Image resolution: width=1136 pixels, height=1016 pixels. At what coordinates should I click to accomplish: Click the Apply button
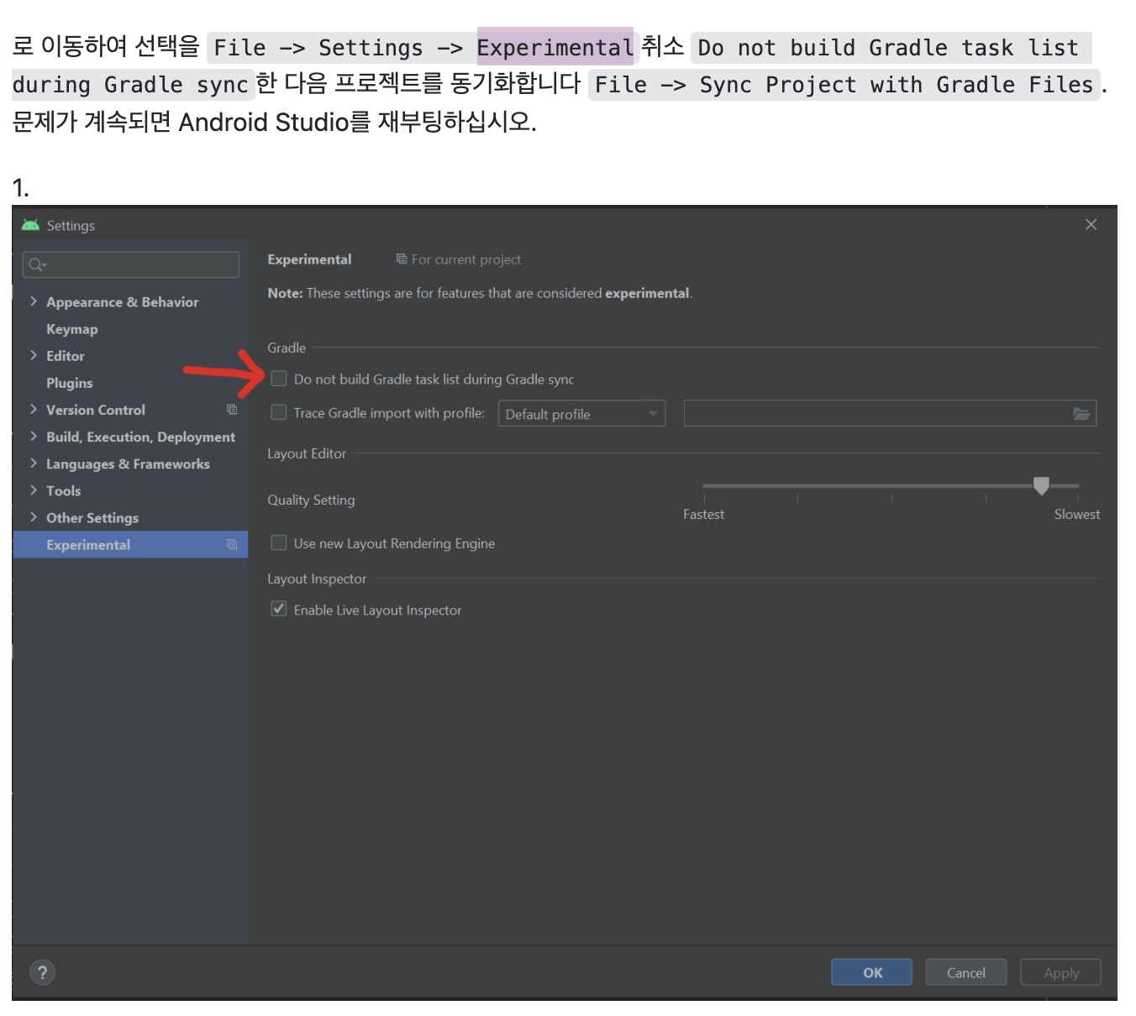point(1060,972)
